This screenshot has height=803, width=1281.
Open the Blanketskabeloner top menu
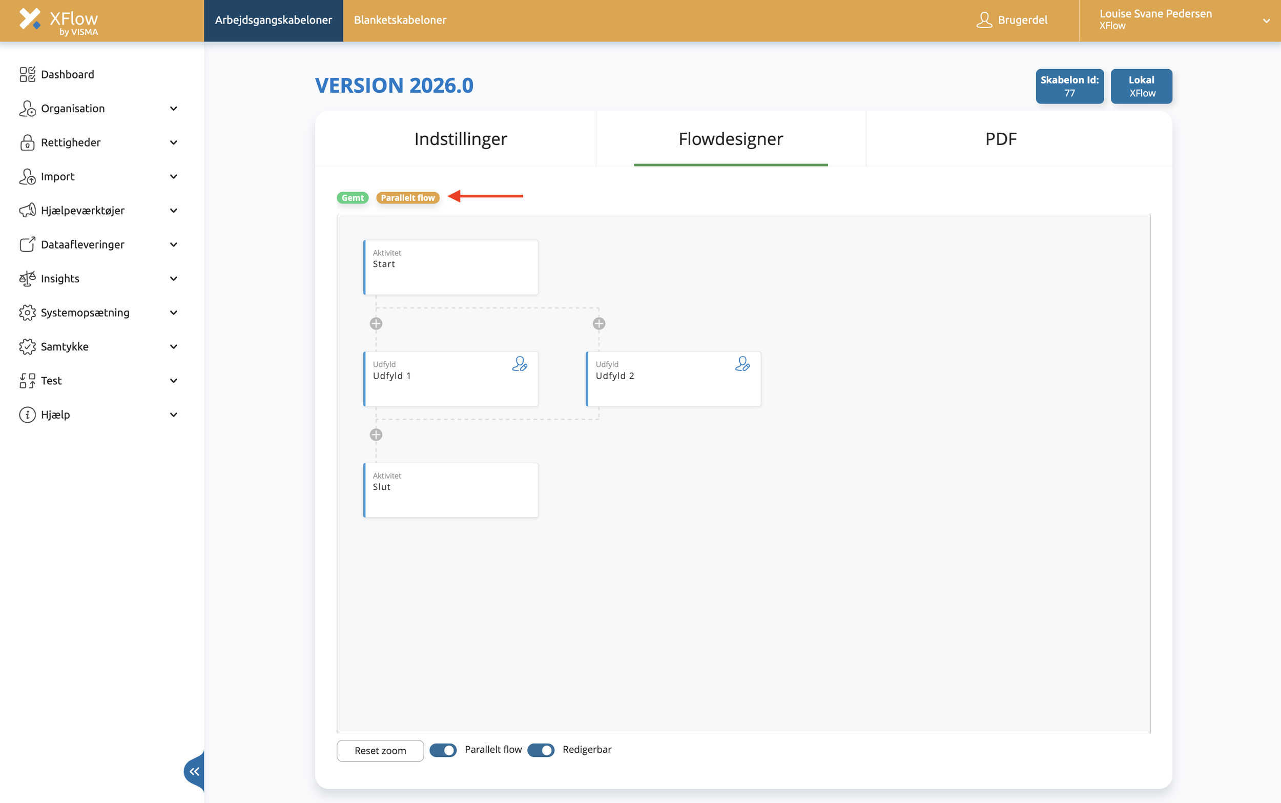400,20
